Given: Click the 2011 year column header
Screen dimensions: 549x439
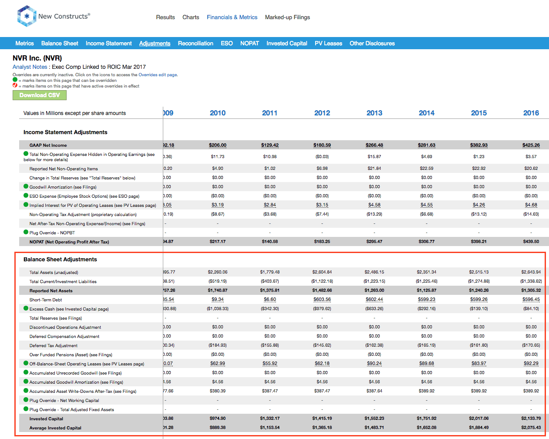Looking at the screenshot, I should point(270,113).
